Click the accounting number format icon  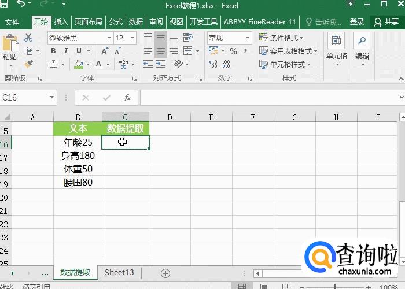coord(213,51)
